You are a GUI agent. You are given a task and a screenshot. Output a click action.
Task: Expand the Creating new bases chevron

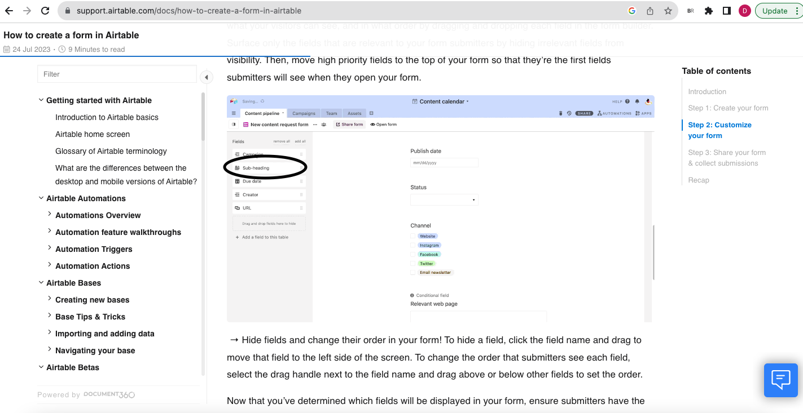coord(50,299)
